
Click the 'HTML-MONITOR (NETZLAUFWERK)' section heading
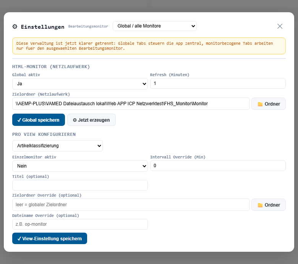[51, 67]
